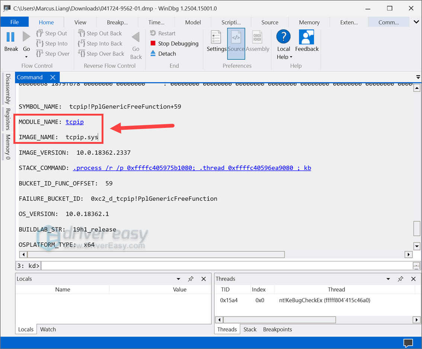Viewport: 422px width, 349px height.
Task: Open the Disassembly side panel
Action: tap(8, 89)
